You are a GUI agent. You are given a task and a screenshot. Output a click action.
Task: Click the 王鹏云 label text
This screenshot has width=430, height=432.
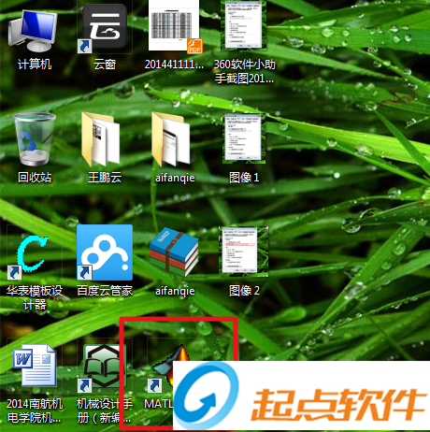pyautogui.click(x=105, y=178)
